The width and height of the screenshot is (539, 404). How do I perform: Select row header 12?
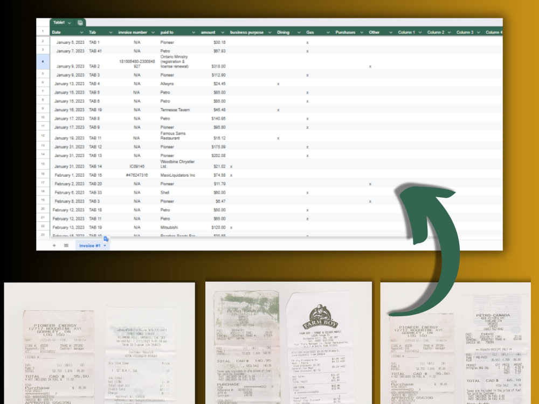tap(43, 136)
